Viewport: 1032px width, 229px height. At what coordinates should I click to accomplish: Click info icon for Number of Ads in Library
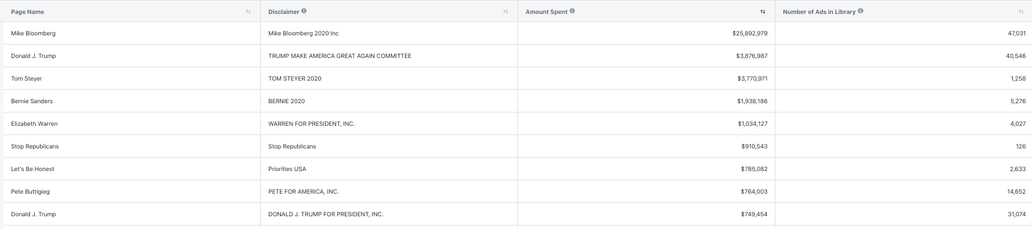860,11
